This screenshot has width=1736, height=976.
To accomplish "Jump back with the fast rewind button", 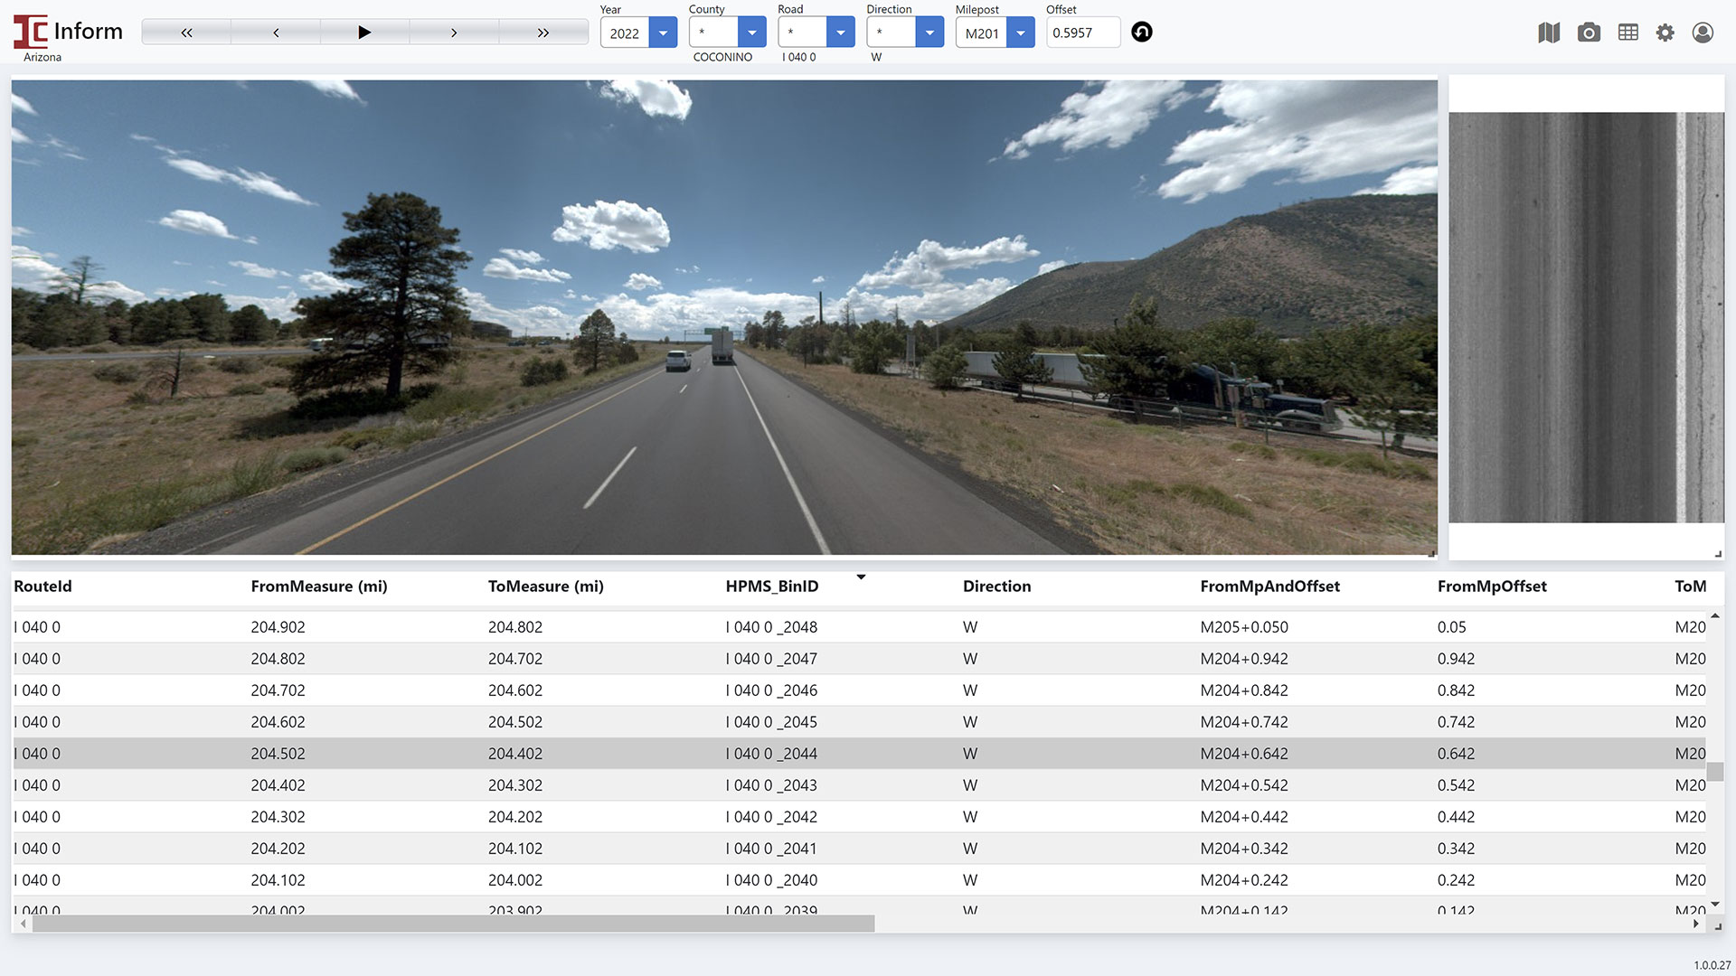I will click(186, 33).
